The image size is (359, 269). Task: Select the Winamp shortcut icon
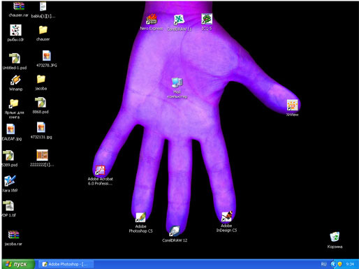[x=15, y=80]
